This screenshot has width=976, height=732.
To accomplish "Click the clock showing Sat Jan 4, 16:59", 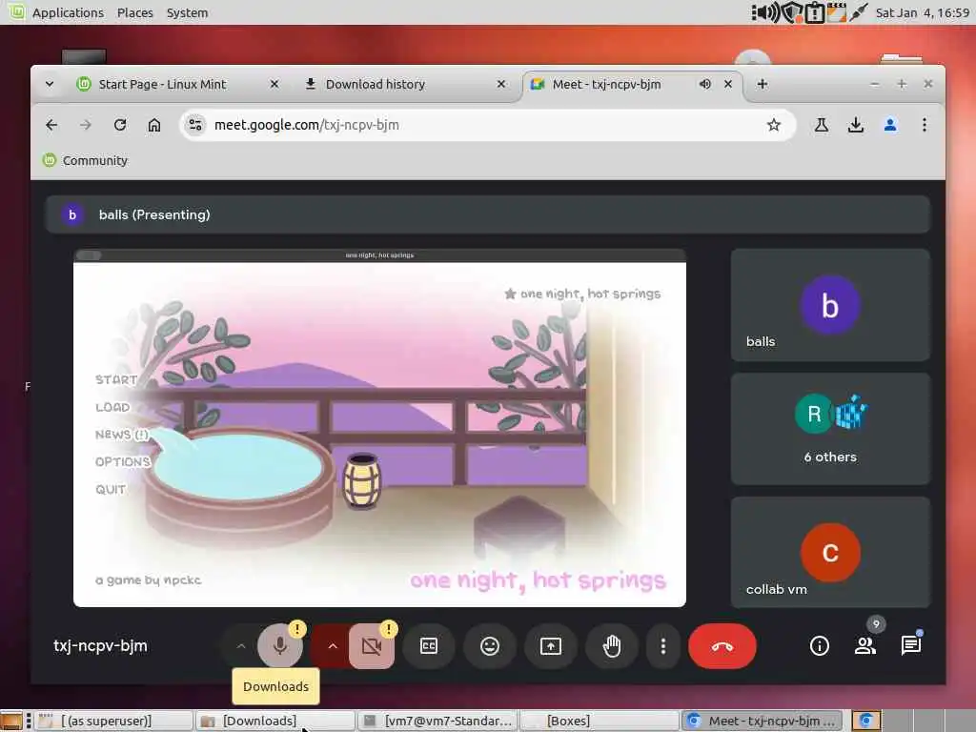I will (x=923, y=12).
